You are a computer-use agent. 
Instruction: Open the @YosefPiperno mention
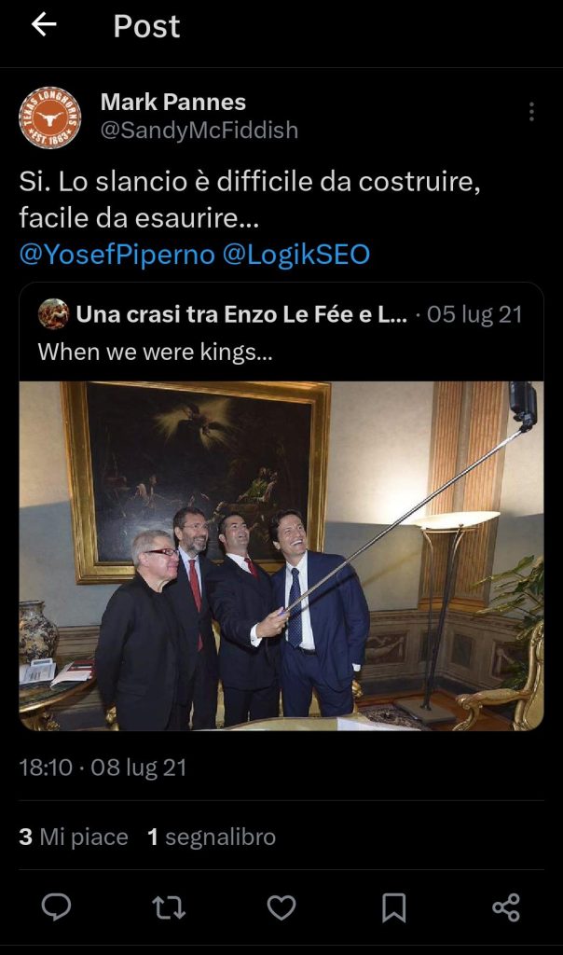117,255
